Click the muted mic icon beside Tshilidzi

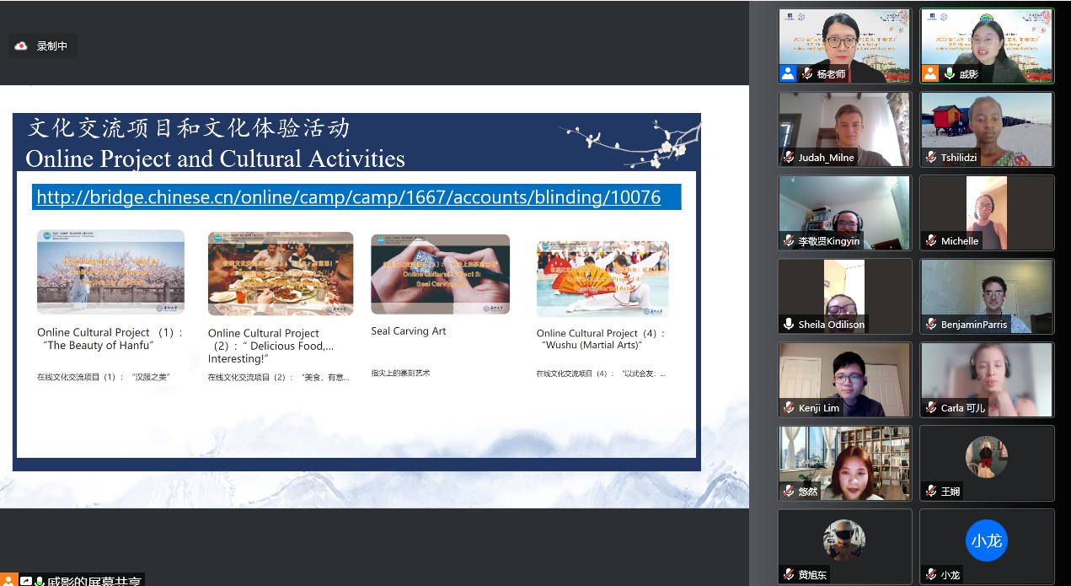(931, 158)
